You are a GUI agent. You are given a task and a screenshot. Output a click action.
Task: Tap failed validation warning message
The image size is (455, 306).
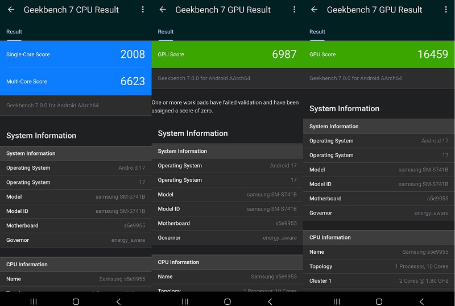pos(225,106)
